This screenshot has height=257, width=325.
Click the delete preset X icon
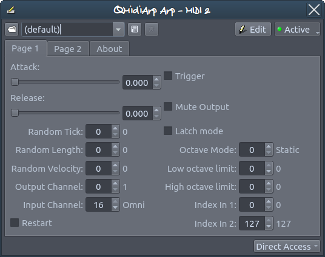click(x=152, y=29)
